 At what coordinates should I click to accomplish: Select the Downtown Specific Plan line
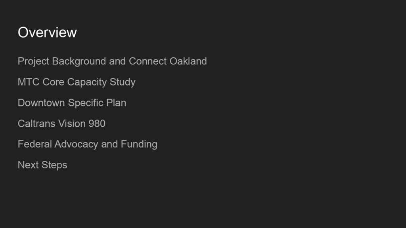pos(72,103)
